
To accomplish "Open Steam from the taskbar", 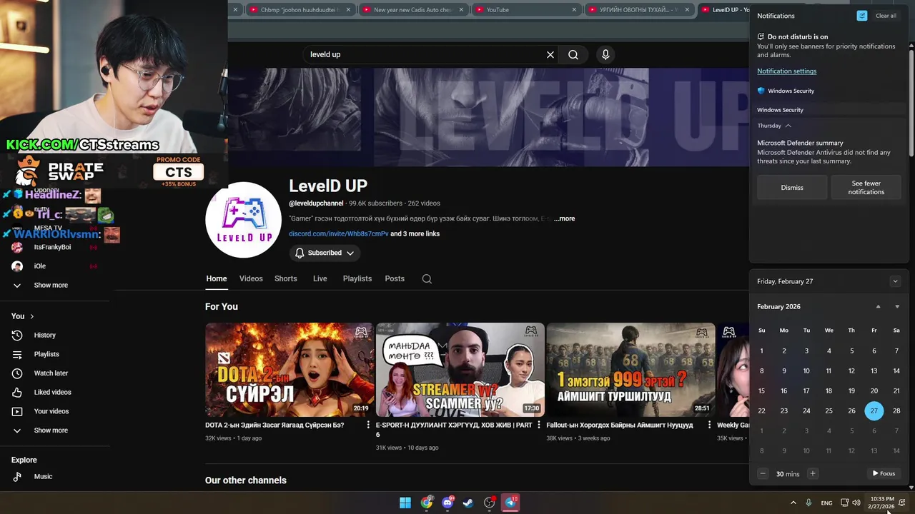I will tap(468, 503).
